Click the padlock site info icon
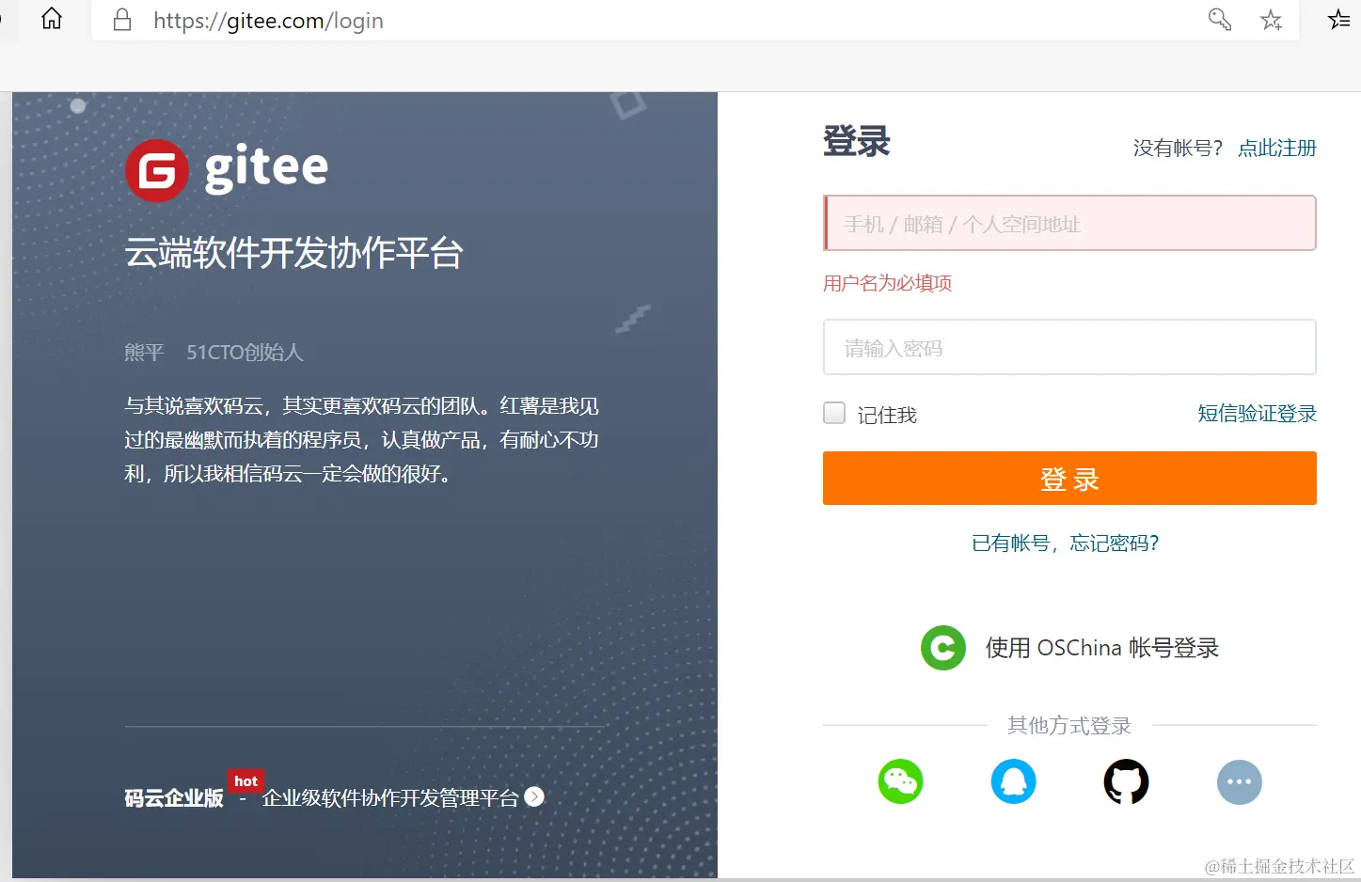The width and height of the screenshot is (1361, 882). (122, 21)
